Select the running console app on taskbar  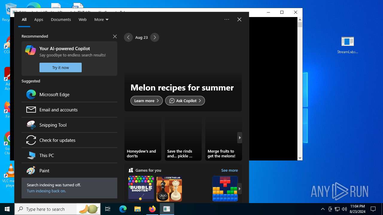point(167,209)
